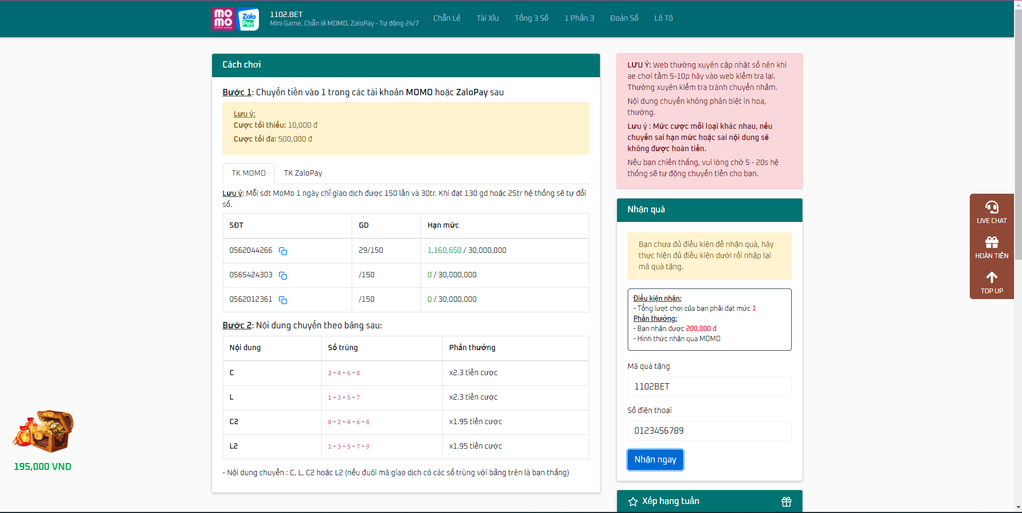Select phone number 0565424303 text
1022x513 pixels.
251,275
